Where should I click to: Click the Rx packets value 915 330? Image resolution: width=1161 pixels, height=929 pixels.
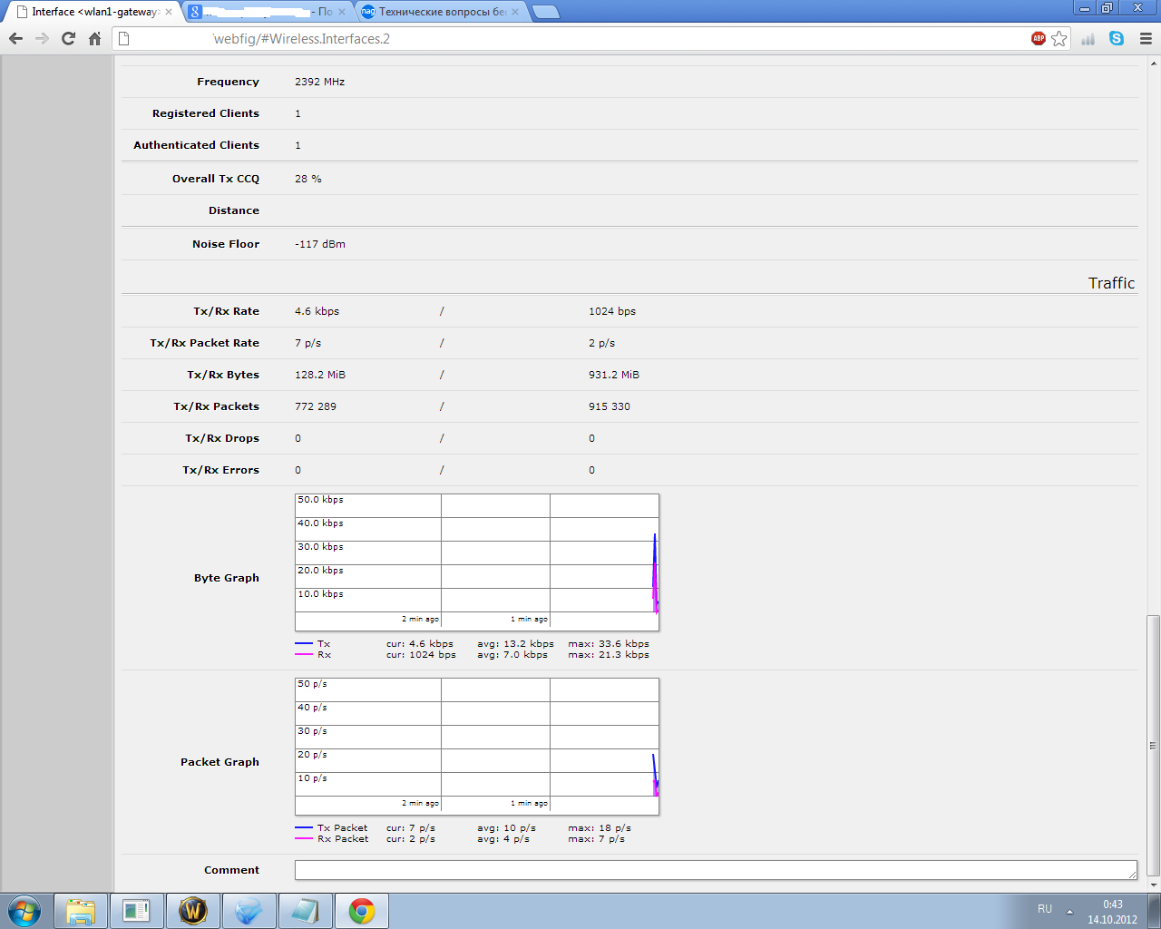610,406
